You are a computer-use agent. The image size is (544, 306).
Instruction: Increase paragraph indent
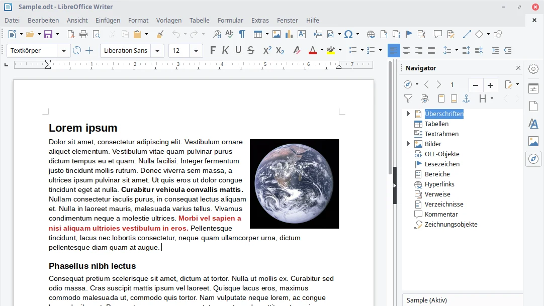click(x=495, y=51)
